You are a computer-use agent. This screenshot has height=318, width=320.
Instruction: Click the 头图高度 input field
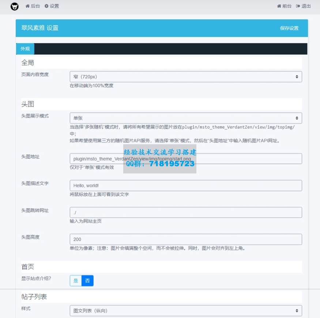186,239
